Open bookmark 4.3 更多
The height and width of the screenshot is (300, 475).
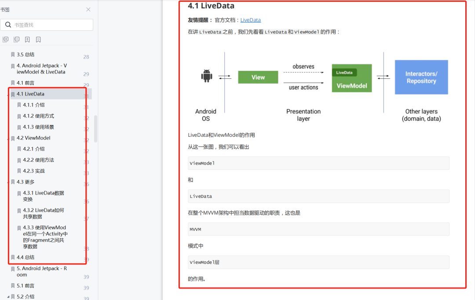pyautogui.click(x=26, y=182)
